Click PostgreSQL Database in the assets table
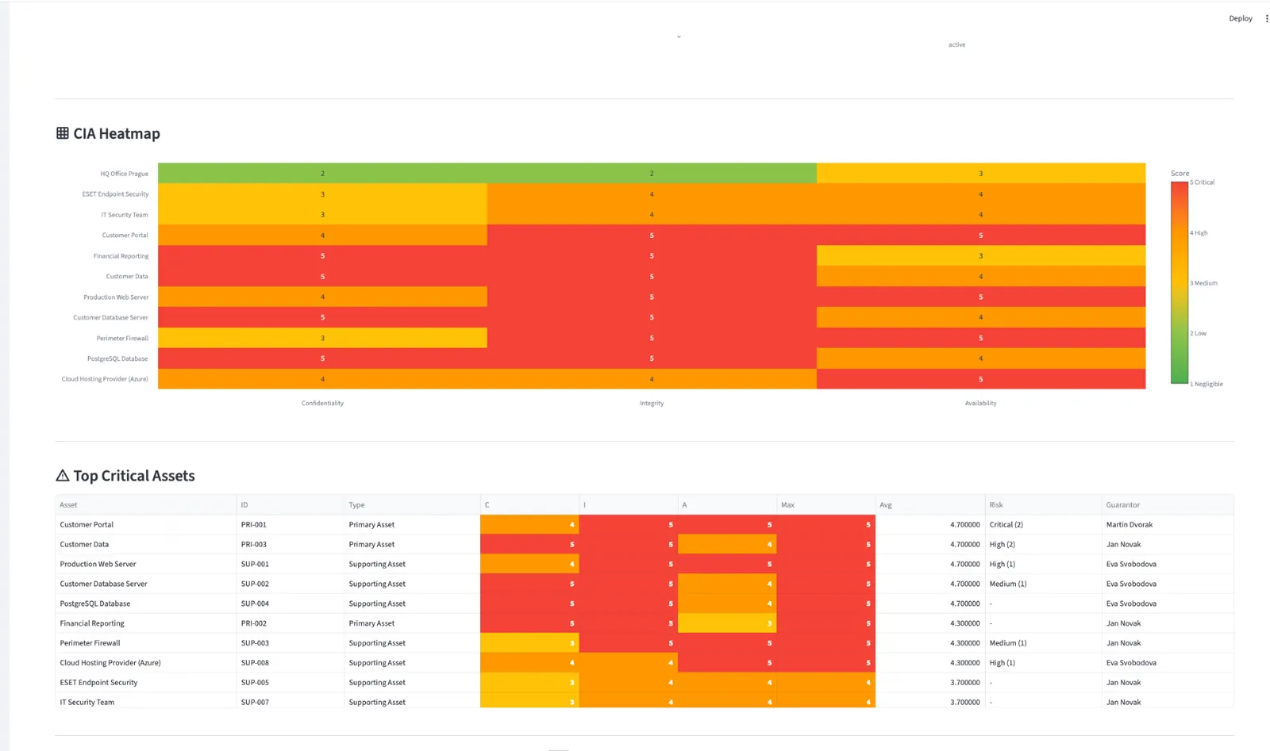 tap(146, 603)
